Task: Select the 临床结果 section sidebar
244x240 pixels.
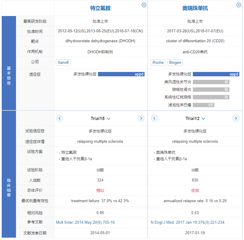Action: (9, 174)
